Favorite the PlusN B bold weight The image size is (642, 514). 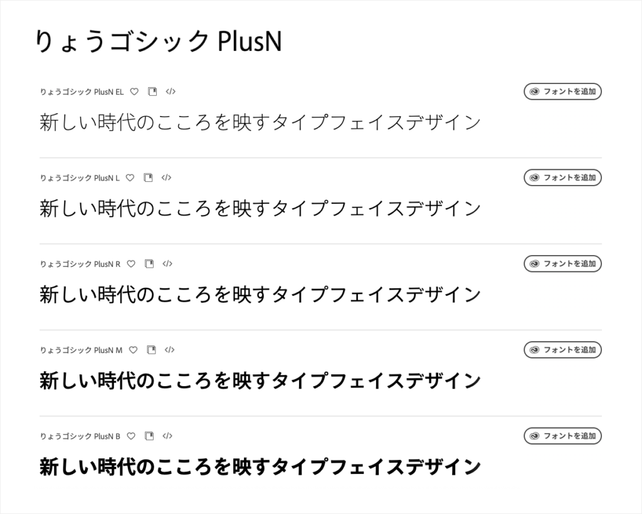click(x=130, y=436)
